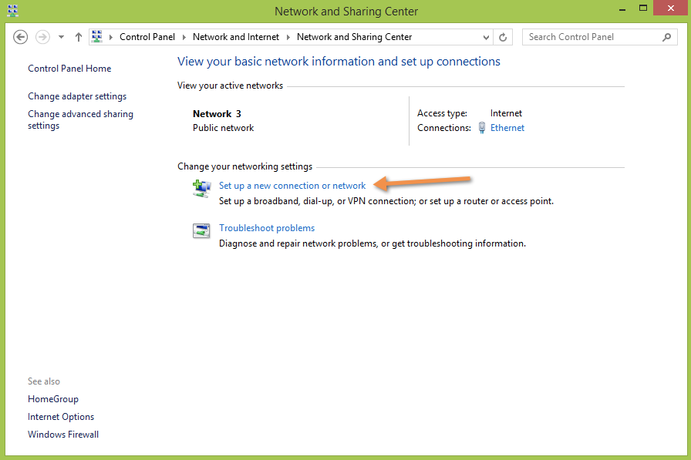Open the Set up a new connection or network link
The image size is (691, 460).
point(292,186)
